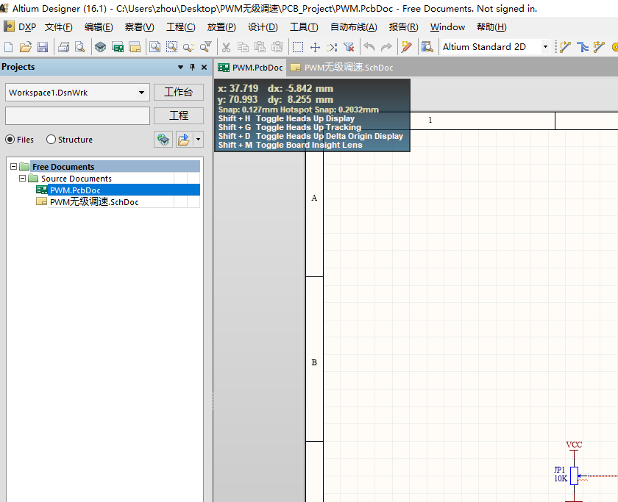Close the Projects panel
This screenshot has width=618, height=502.
pyautogui.click(x=205, y=67)
